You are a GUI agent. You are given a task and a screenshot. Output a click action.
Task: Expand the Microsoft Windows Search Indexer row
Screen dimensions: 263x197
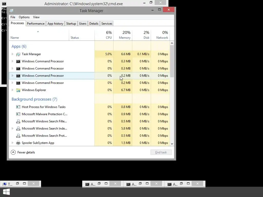12,129
